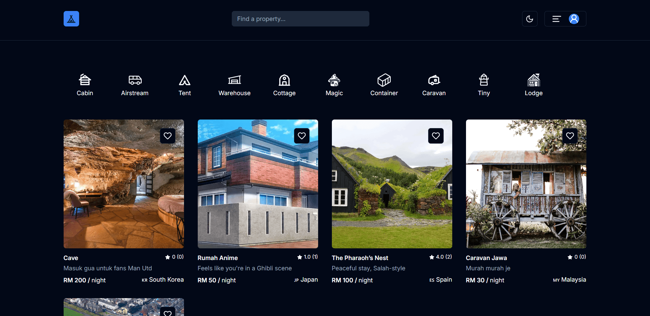Image resolution: width=650 pixels, height=316 pixels.
Task: Choose the Warehouse category
Action: 235,85
